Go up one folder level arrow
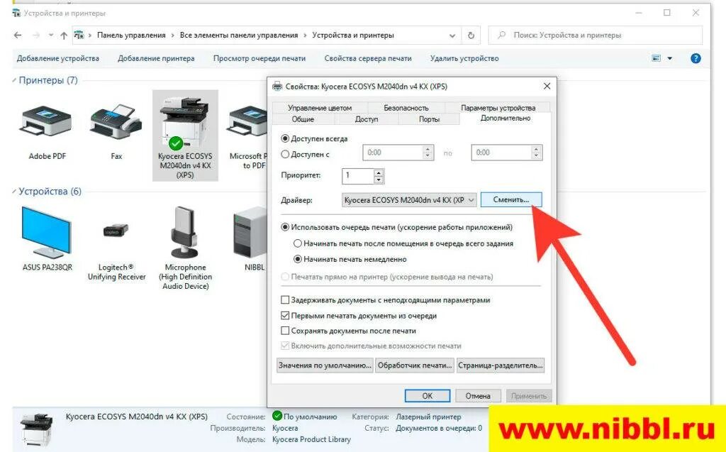The width and height of the screenshot is (726, 452). tap(64, 35)
